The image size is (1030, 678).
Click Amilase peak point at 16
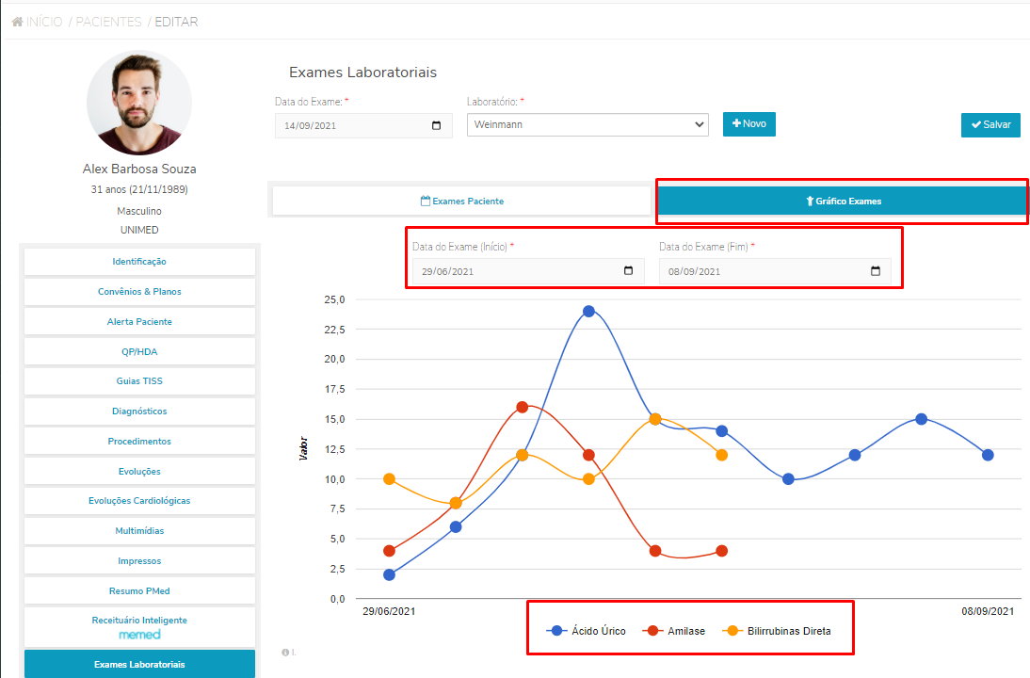[x=523, y=408]
